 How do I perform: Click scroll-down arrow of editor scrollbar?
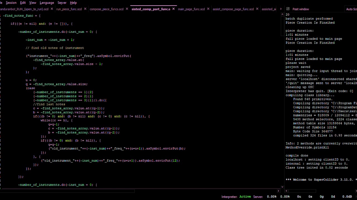(x=282, y=187)
